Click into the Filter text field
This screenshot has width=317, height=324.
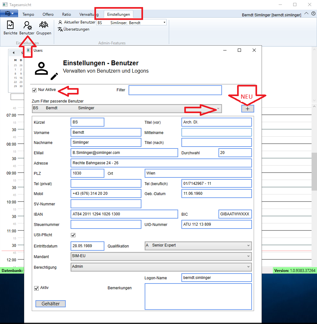pos(175,90)
